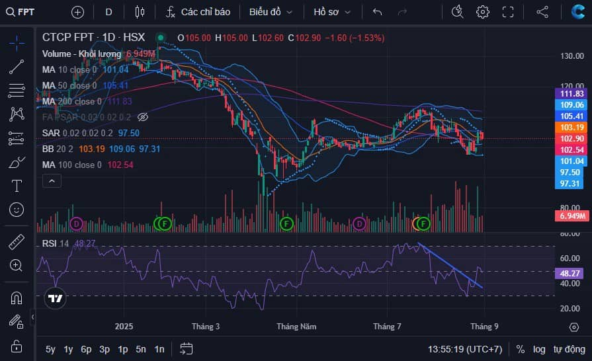
Task: Set range to 1y
Action: tap(68, 349)
